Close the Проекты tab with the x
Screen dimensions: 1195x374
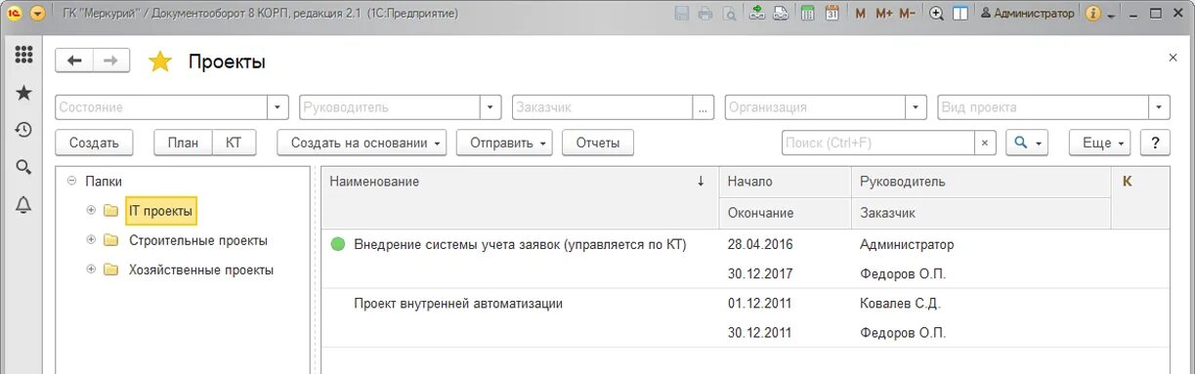(1173, 58)
